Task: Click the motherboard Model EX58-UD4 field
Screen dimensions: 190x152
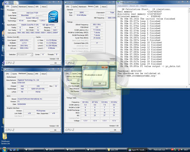Action: click(x=30, y=83)
